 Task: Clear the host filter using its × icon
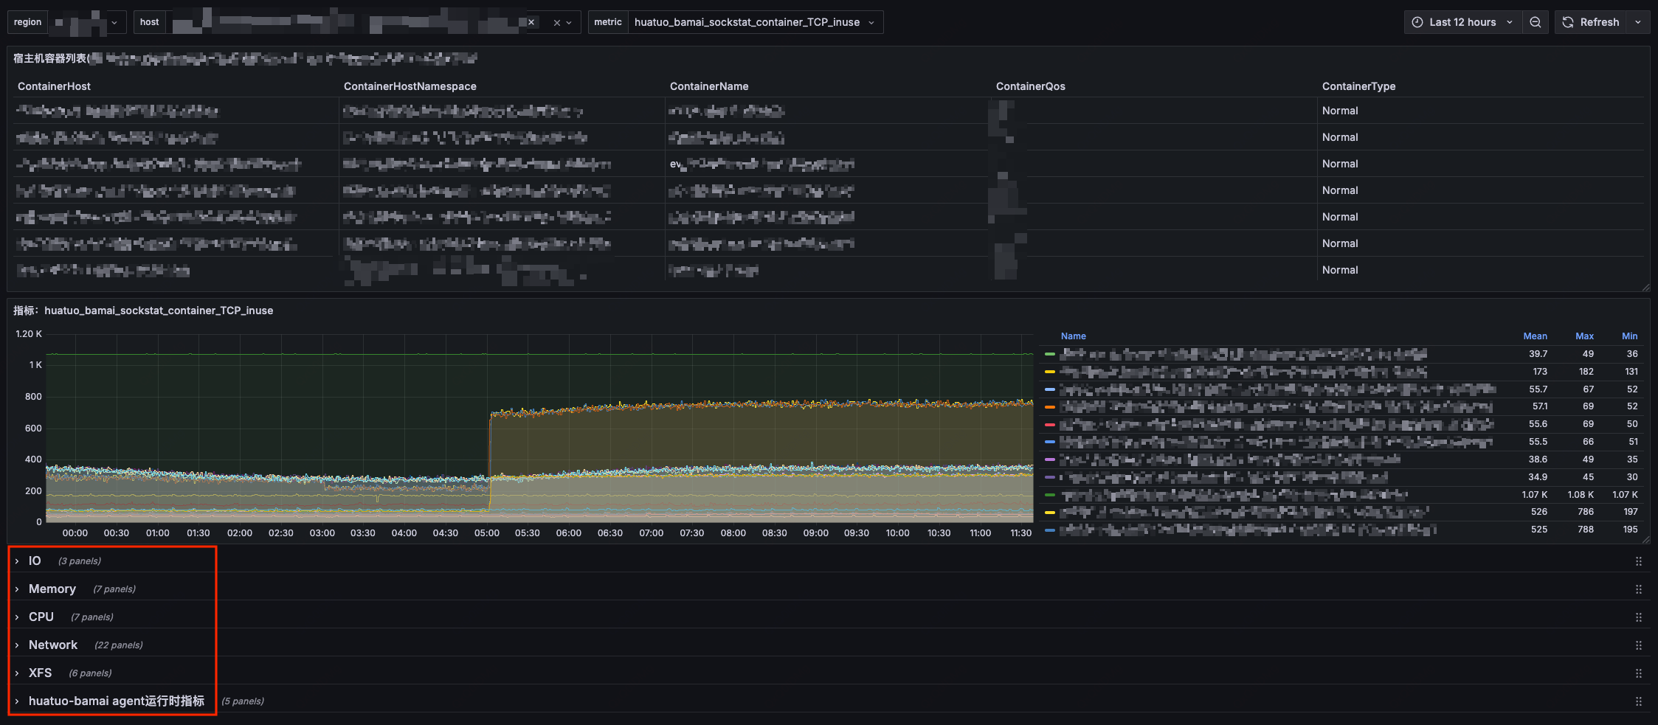(x=531, y=22)
